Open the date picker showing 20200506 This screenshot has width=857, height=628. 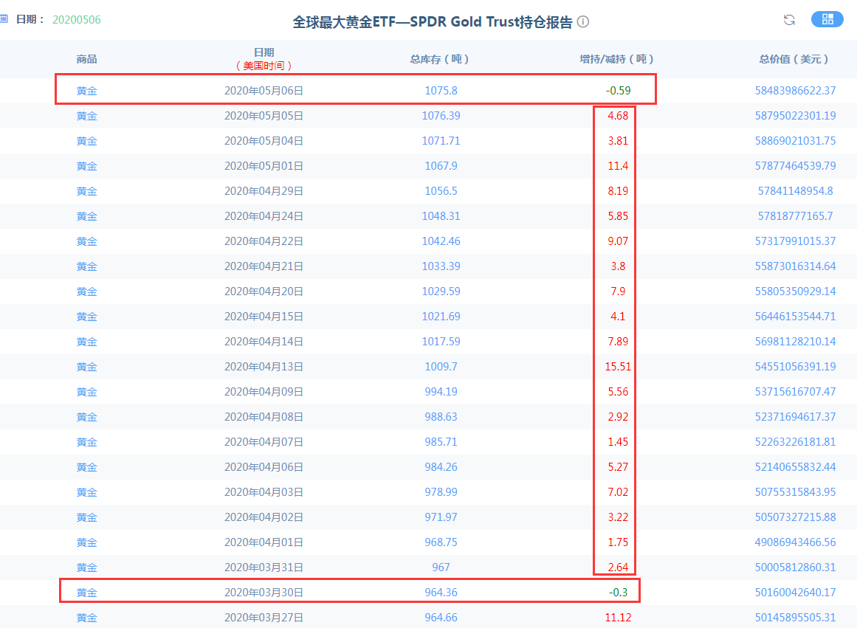77,20
